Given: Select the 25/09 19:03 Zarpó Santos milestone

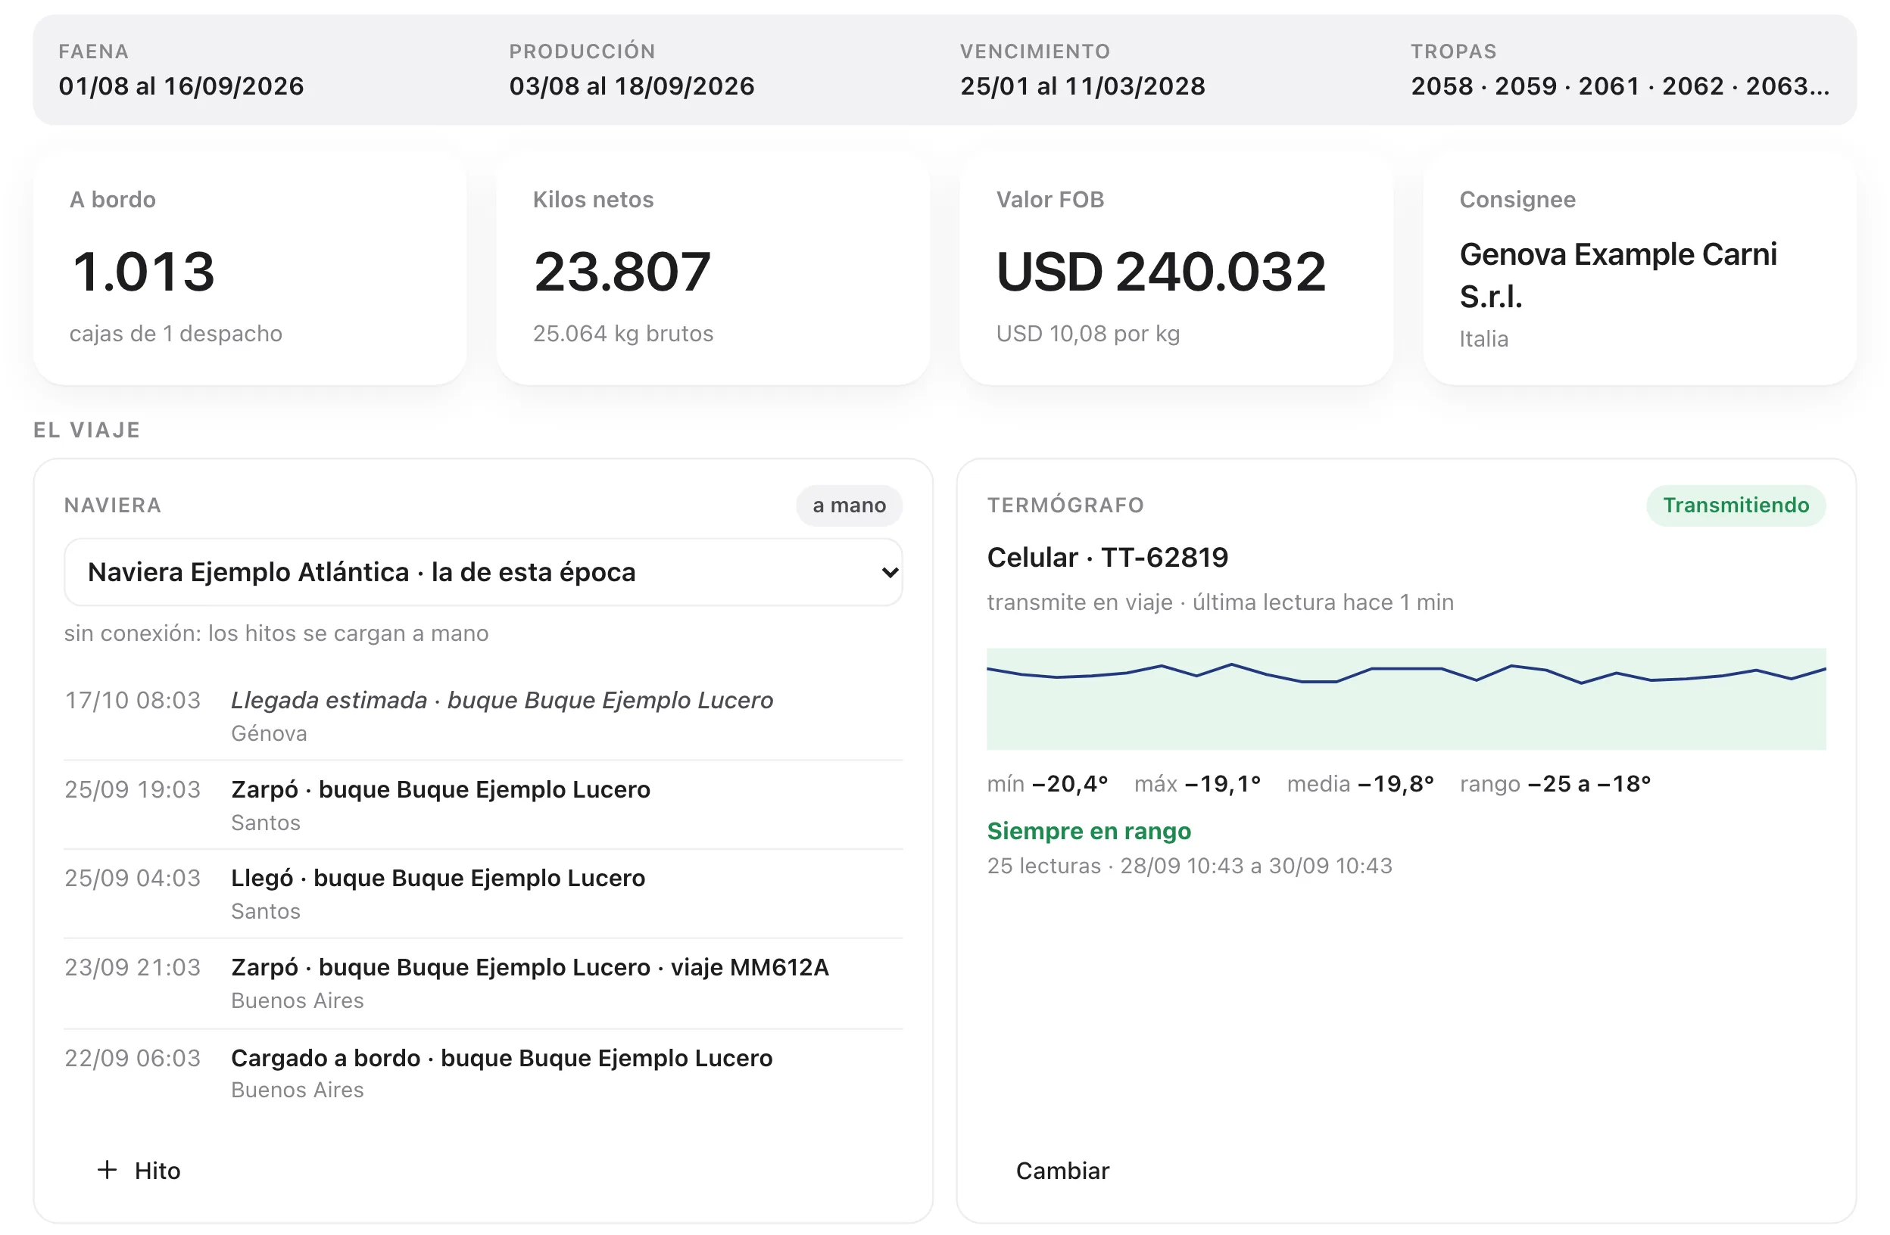Looking at the screenshot, I should coord(483,805).
